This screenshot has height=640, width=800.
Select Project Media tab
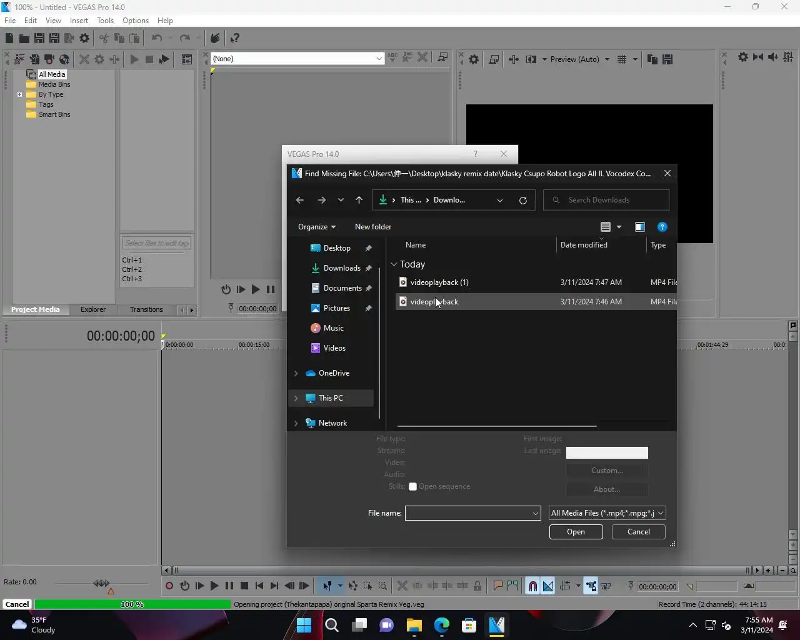click(x=36, y=309)
